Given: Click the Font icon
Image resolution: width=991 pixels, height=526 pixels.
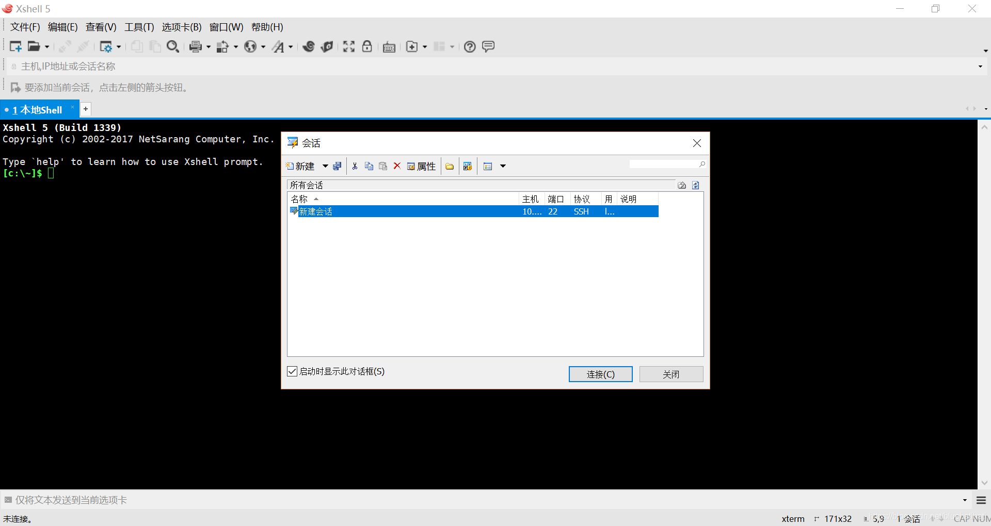Looking at the screenshot, I should click(x=278, y=47).
